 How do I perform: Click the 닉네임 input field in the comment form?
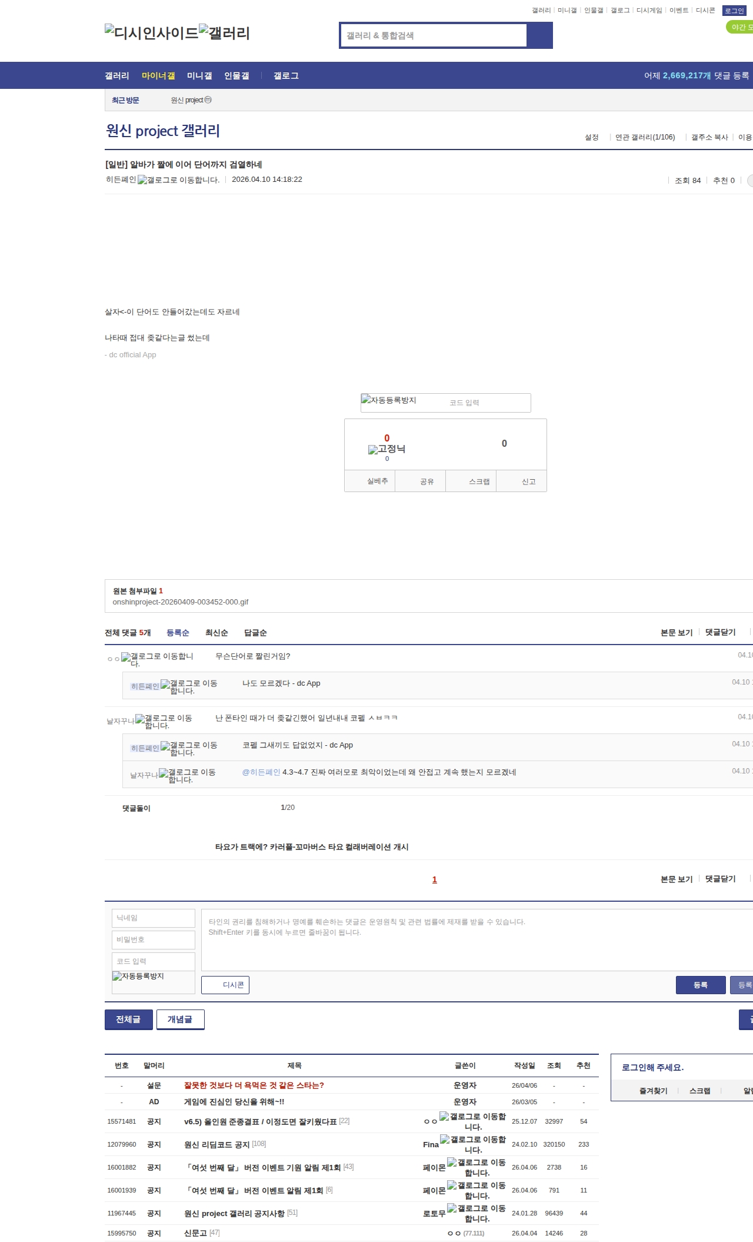coord(154,918)
